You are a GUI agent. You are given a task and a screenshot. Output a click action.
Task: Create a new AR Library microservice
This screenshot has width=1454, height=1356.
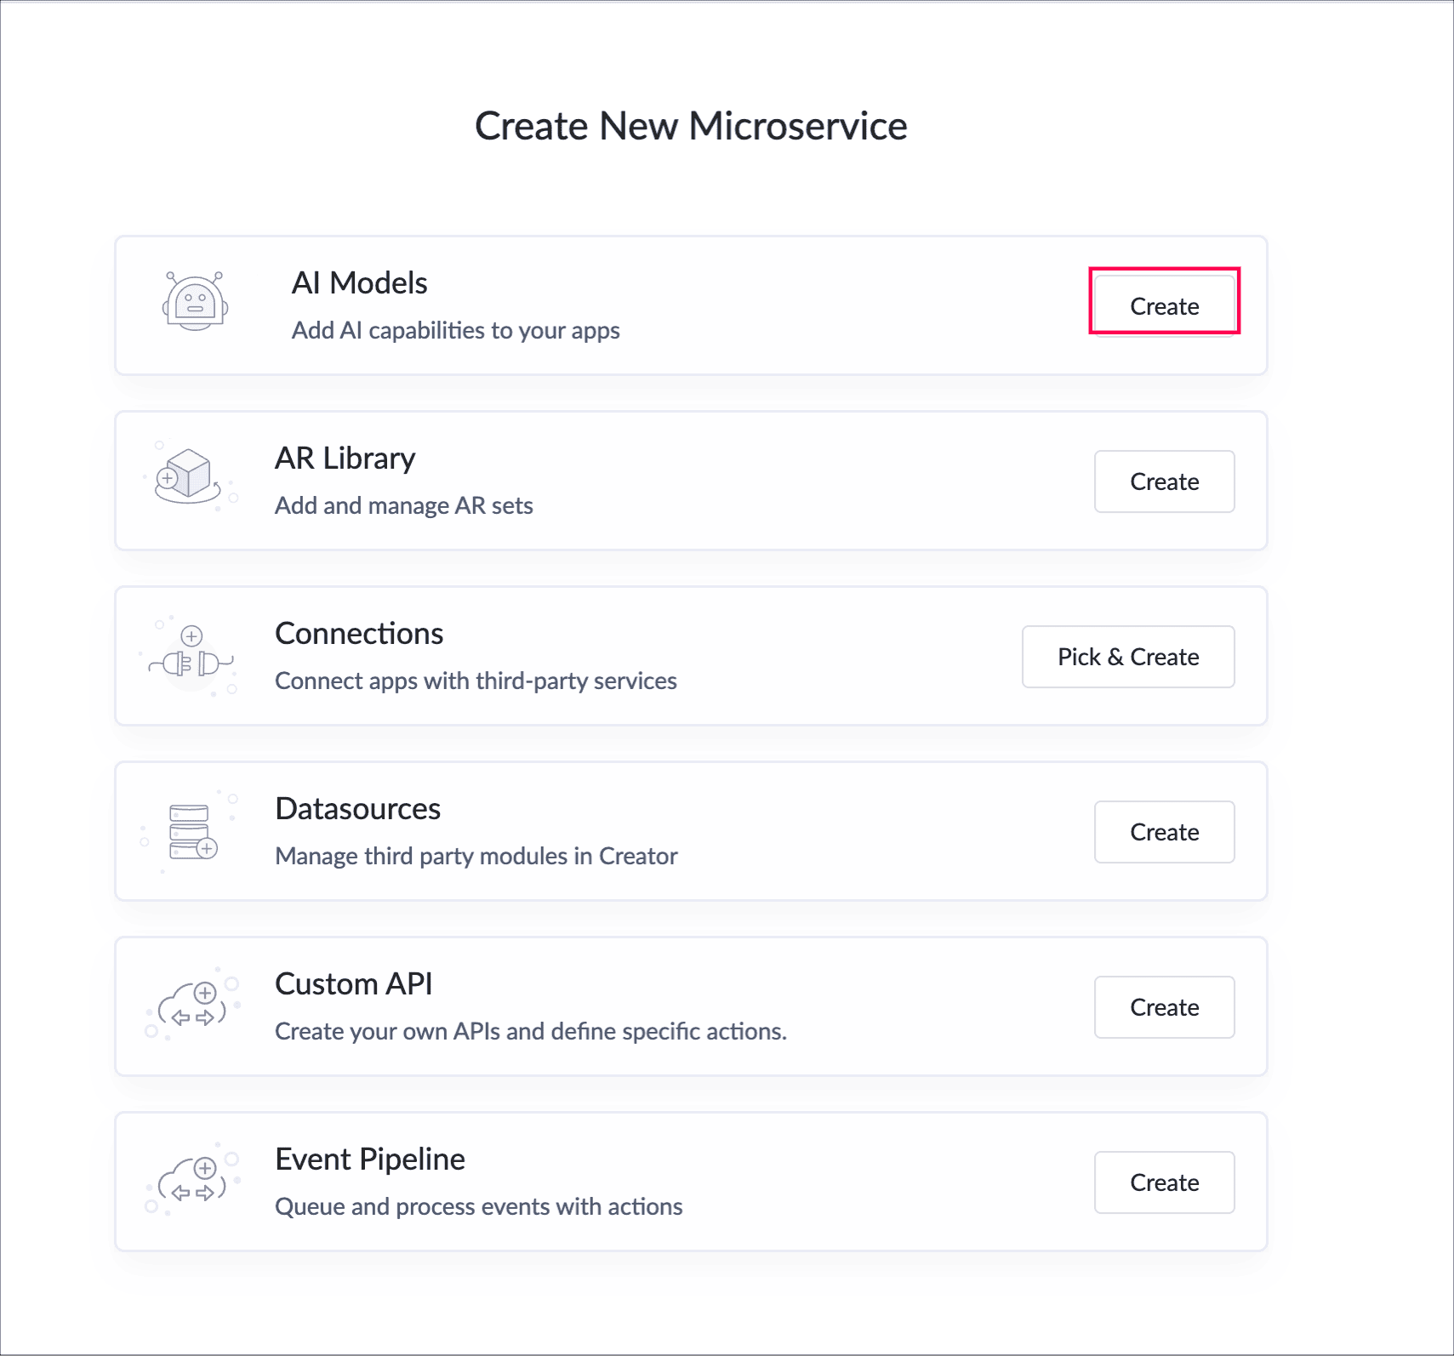click(x=1164, y=481)
